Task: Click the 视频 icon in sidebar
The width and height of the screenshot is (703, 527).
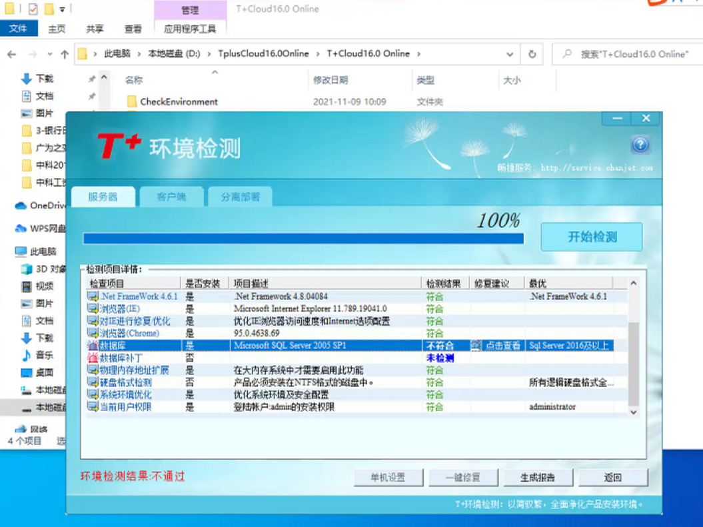Action: pos(27,286)
